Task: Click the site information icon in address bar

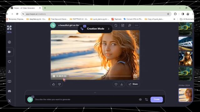Action: (x=23, y=14)
